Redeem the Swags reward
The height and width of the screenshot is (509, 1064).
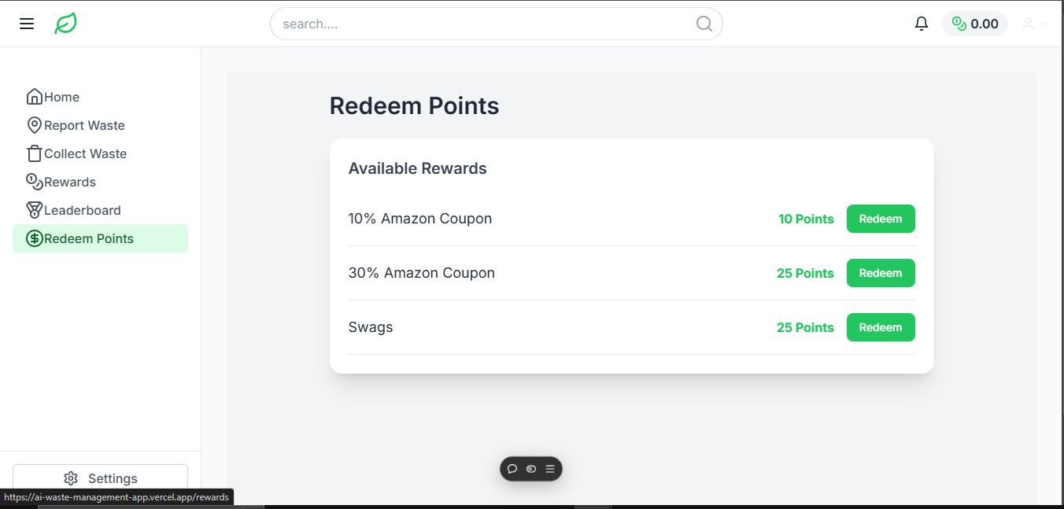tap(881, 327)
